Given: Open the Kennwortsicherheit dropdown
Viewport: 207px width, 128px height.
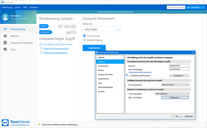Looking at the screenshot, I should tap(175, 85).
